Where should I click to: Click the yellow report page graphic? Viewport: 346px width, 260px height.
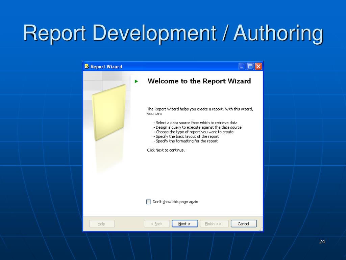click(x=109, y=112)
